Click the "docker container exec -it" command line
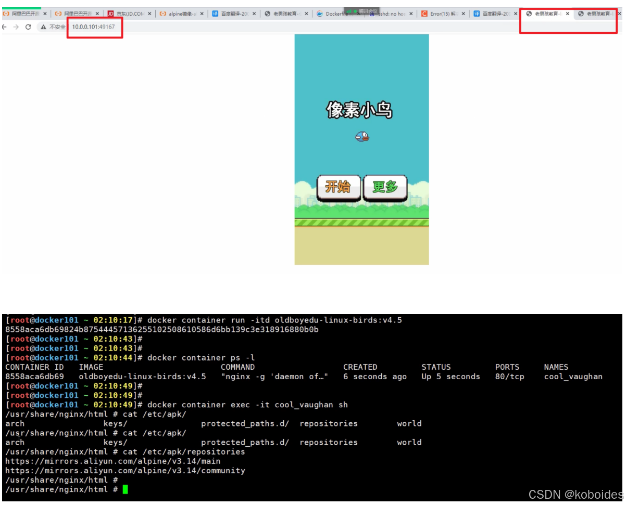Screen dimensions: 626x505 [x=247, y=405]
